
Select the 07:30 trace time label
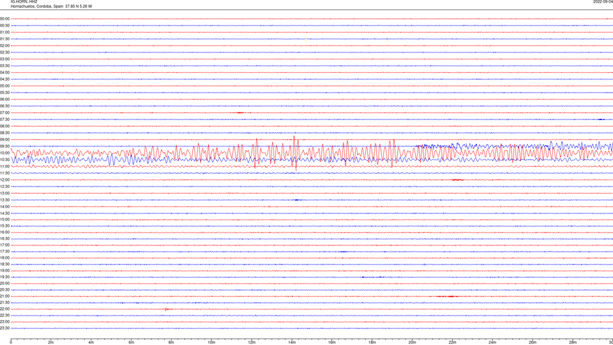point(4,119)
